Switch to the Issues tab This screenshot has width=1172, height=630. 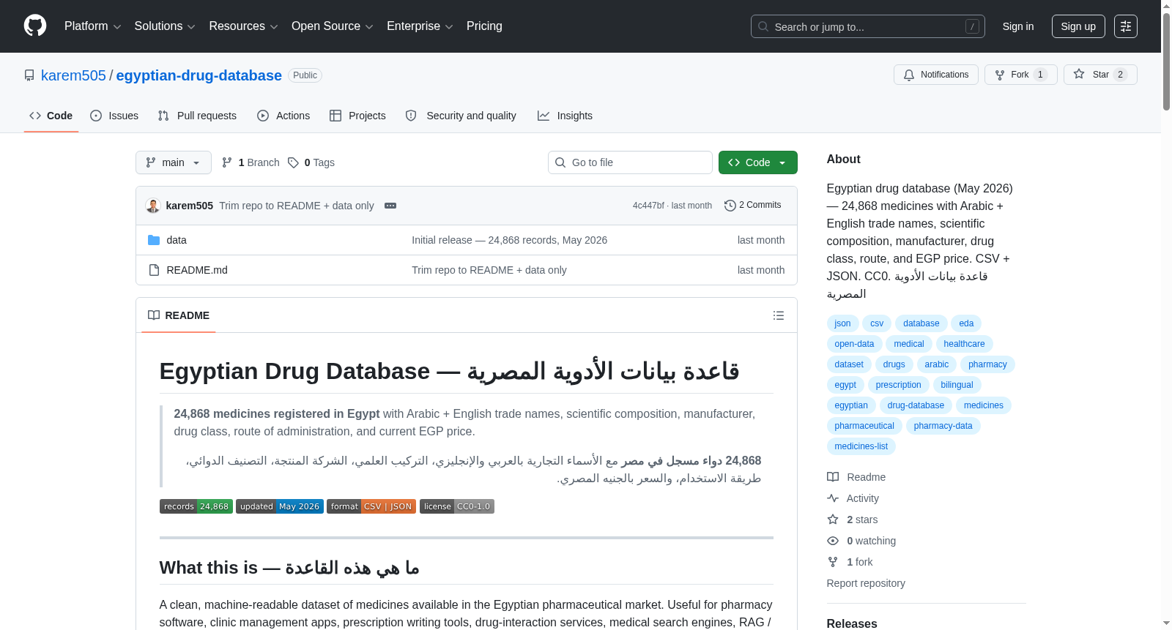[114, 116]
